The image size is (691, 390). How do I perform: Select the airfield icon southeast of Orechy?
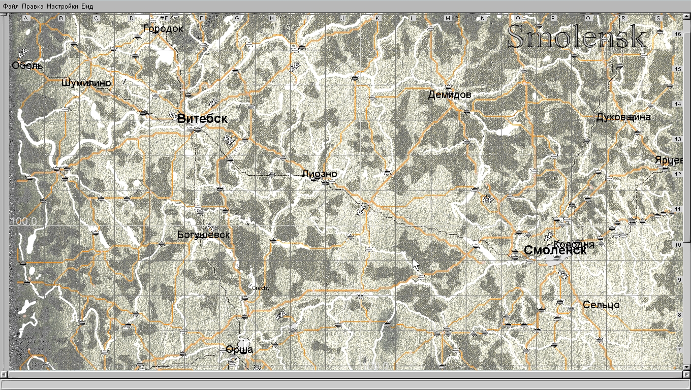[x=280, y=316]
